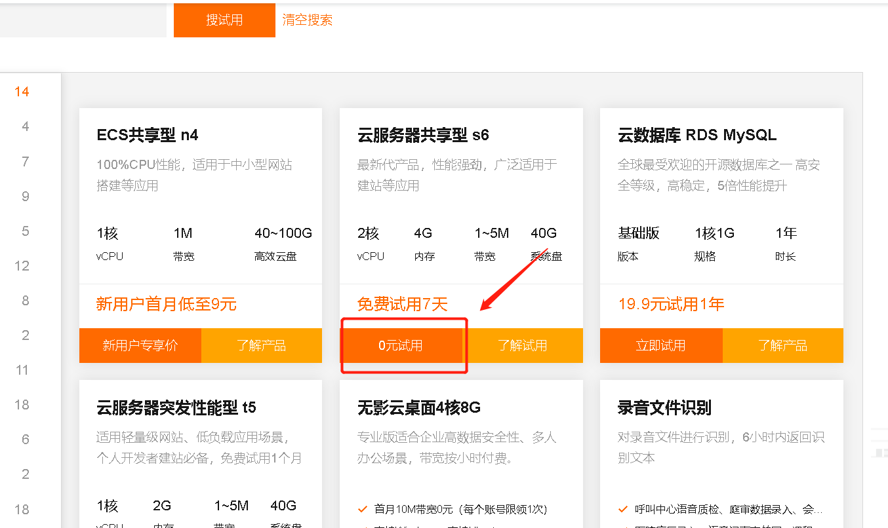Select the sidebar count 5
The width and height of the screenshot is (888, 528).
26,231
